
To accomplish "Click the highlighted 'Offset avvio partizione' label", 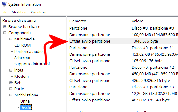I will click(90, 41).
